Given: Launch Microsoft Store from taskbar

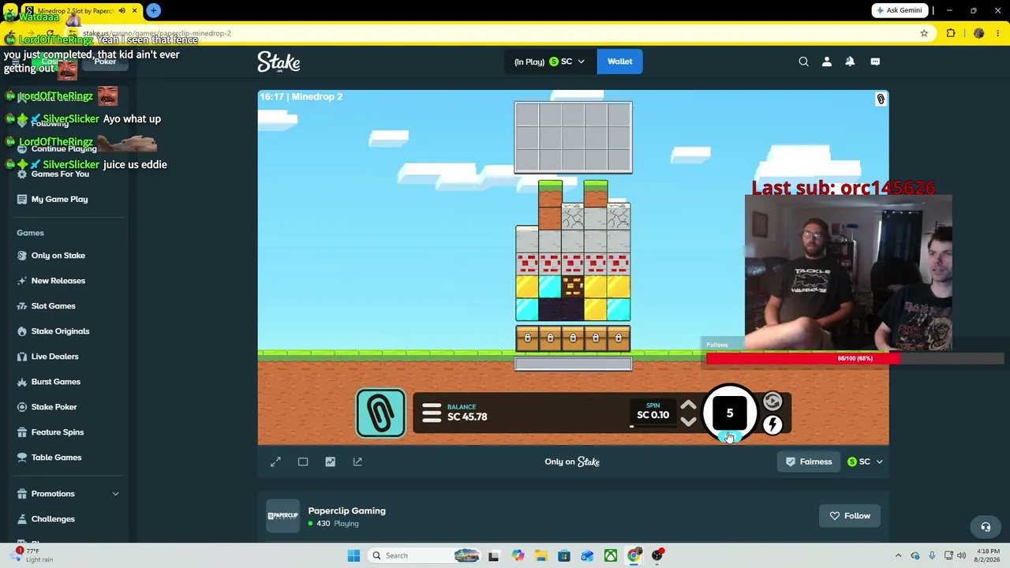Looking at the screenshot, I should click(x=564, y=555).
